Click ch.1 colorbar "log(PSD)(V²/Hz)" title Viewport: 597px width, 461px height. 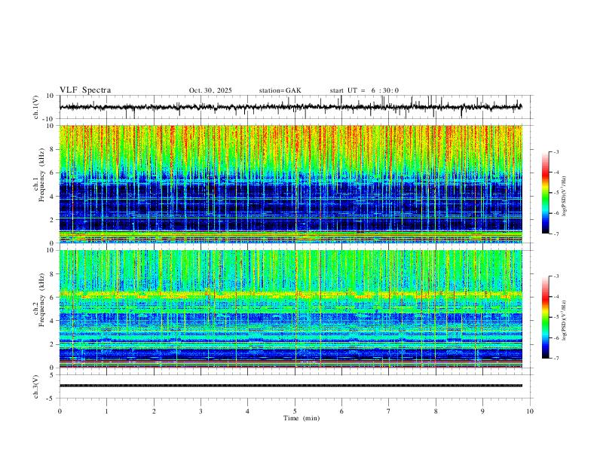pyautogui.click(x=565, y=197)
